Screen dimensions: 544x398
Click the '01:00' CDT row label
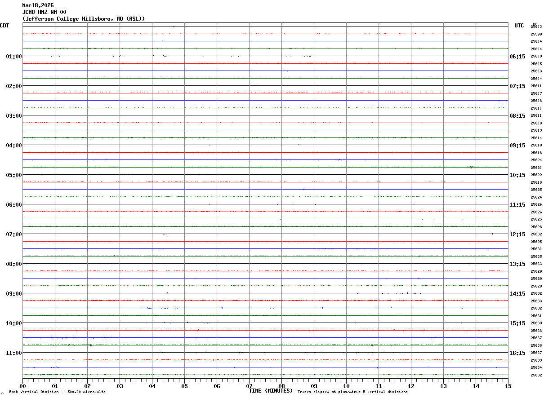click(14, 57)
